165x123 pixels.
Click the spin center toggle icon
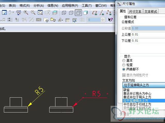[x=11, y=13]
